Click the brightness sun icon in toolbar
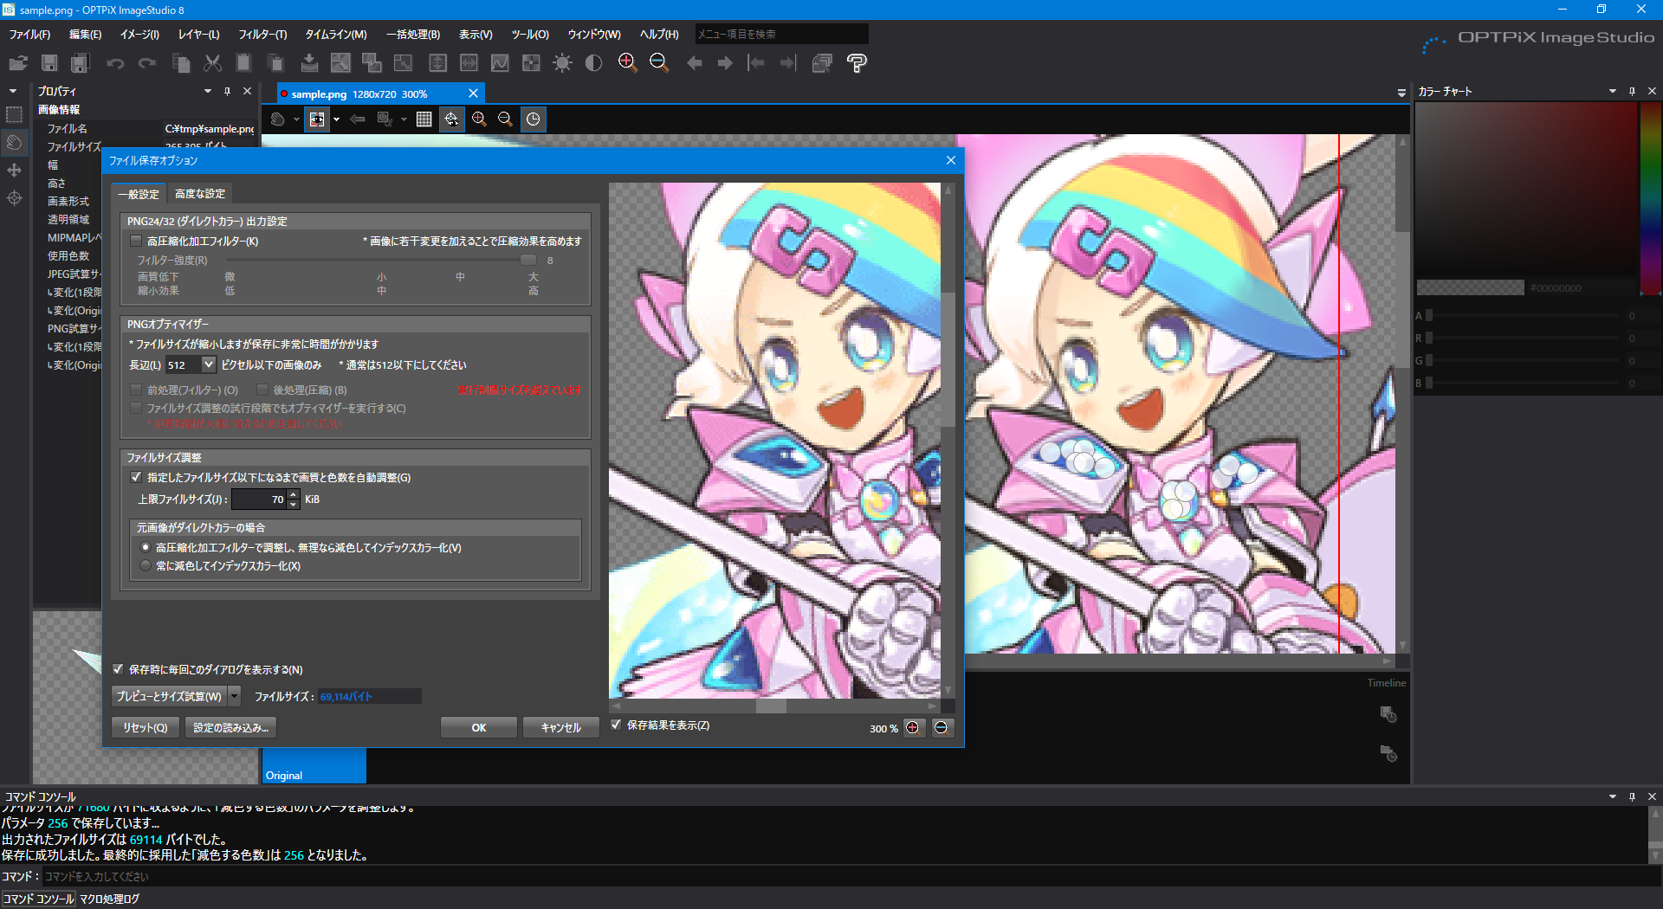The image size is (1663, 909). tap(562, 63)
